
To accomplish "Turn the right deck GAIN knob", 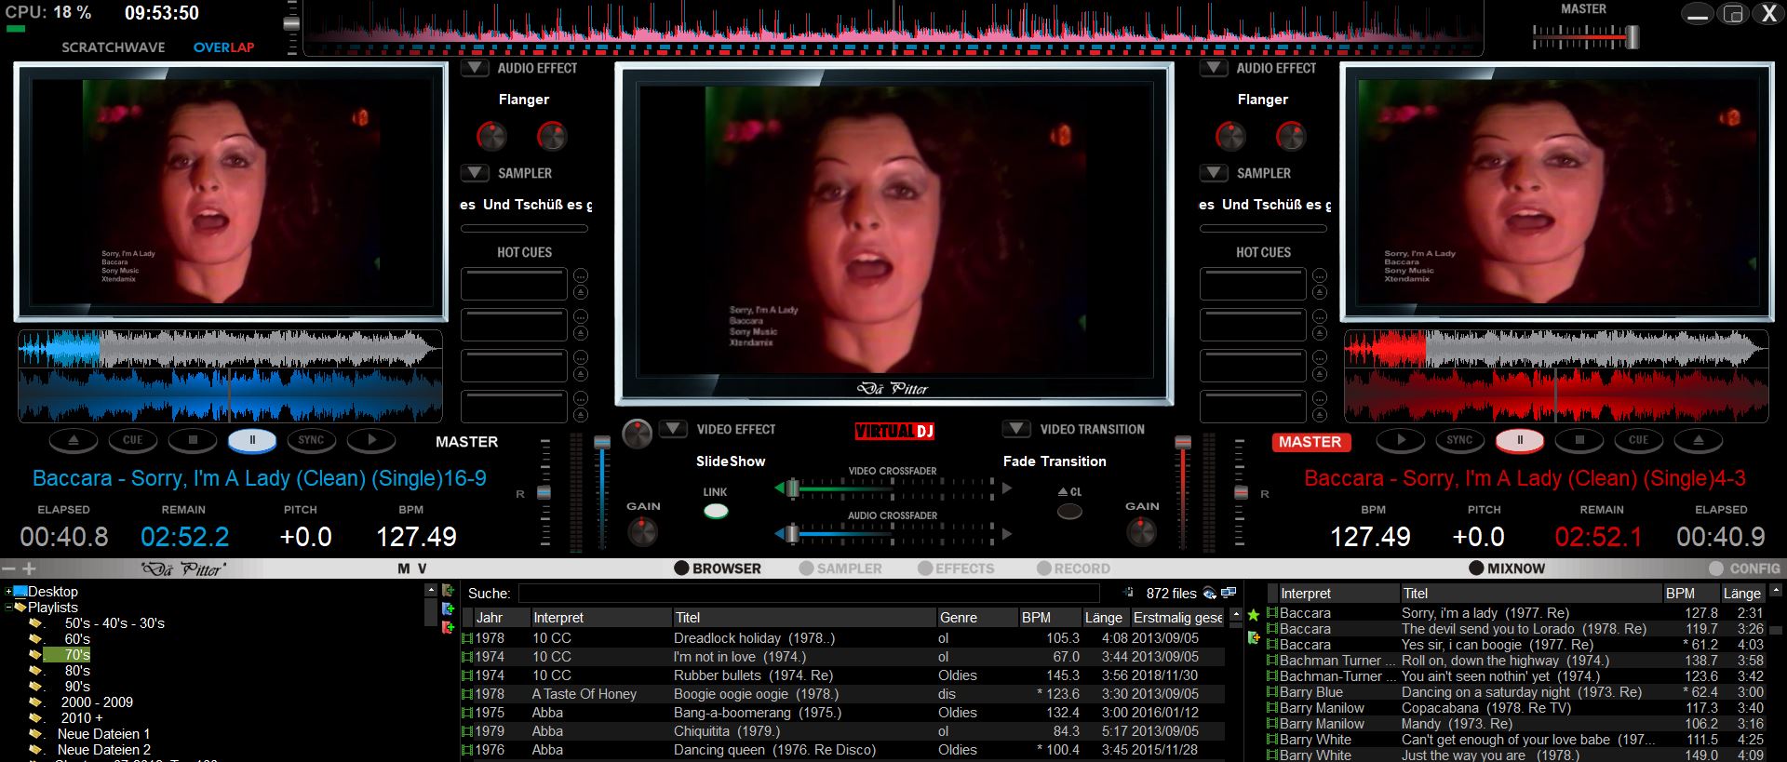I will [1141, 532].
